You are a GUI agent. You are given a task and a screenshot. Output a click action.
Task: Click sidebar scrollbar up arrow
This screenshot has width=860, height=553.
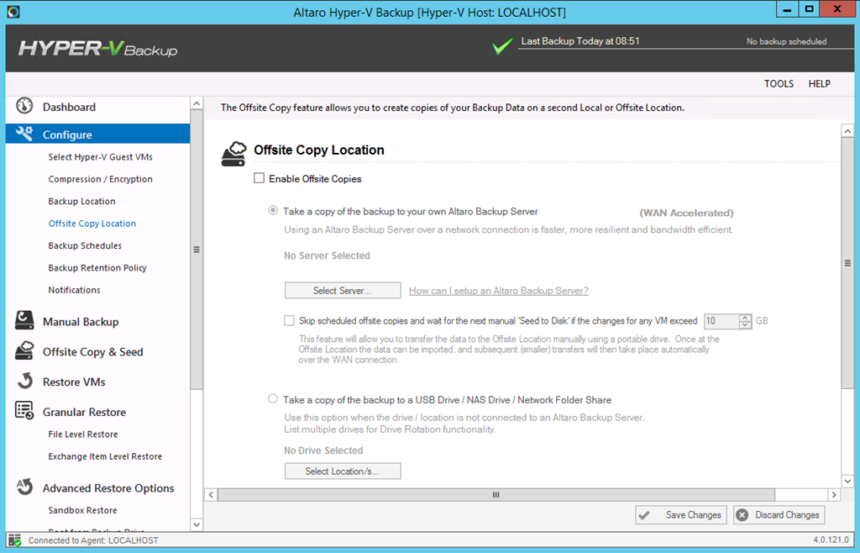(x=197, y=103)
